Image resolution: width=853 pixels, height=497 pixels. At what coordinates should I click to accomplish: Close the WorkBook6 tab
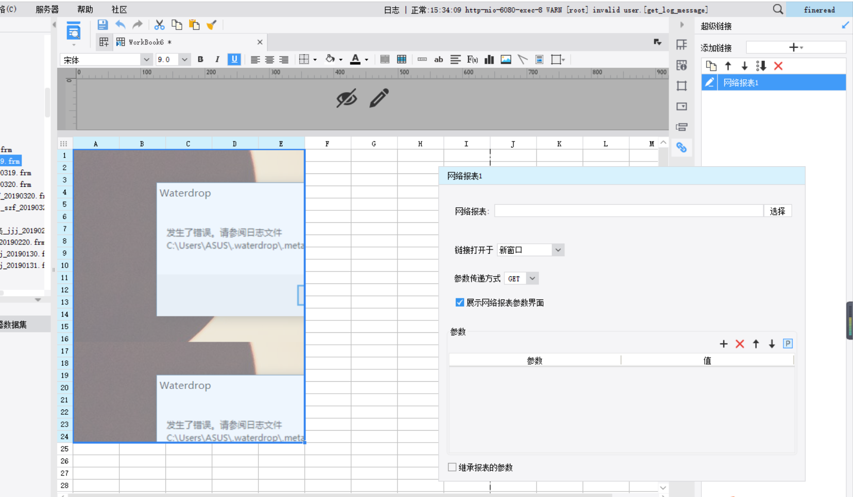pos(260,42)
